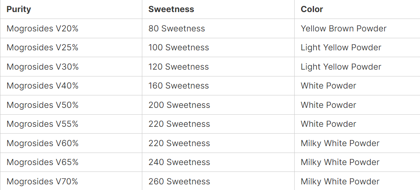
Task: Click the Sweetness column header
Action: pyautogui.click(x=171, y=9)
